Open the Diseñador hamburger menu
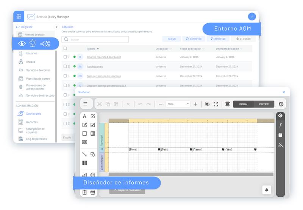This screenshot has width=303, height=210. click(x=85, y=104)
